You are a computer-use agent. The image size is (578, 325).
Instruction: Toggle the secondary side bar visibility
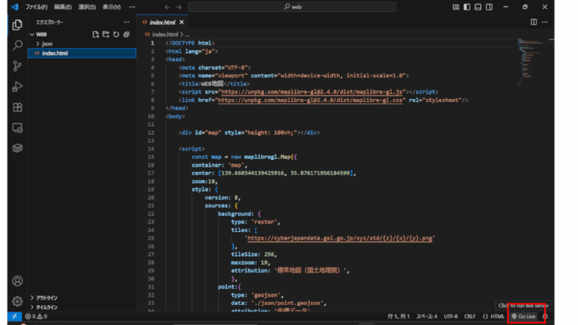coord(489,7)
